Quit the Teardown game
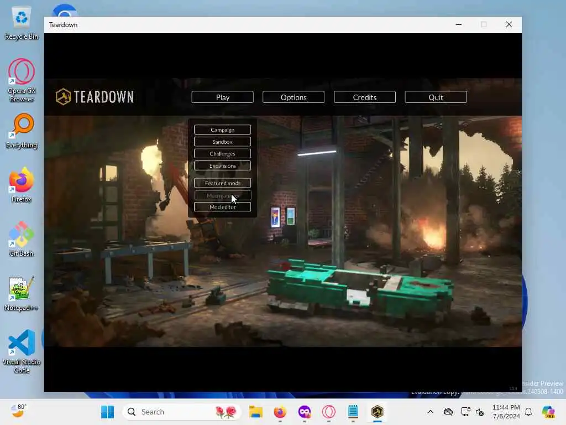 pos(436,97)
